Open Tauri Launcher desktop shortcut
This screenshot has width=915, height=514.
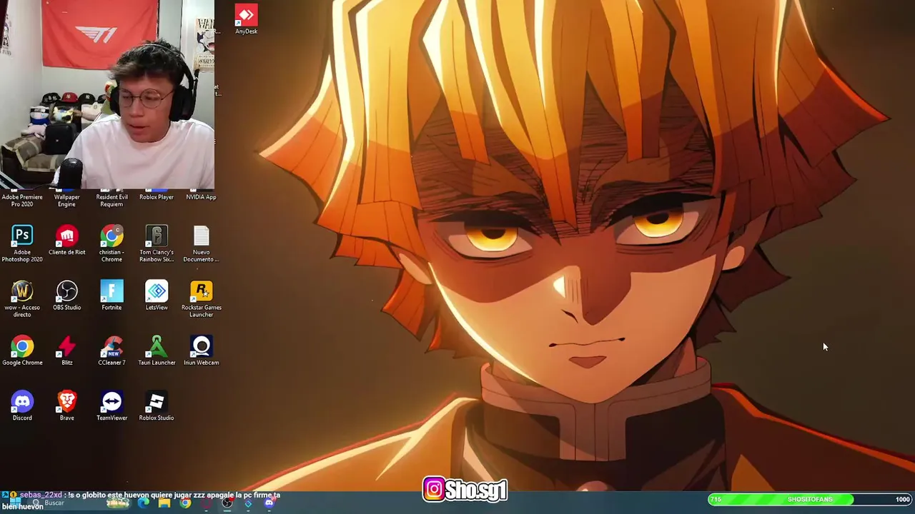pos(157,351)
